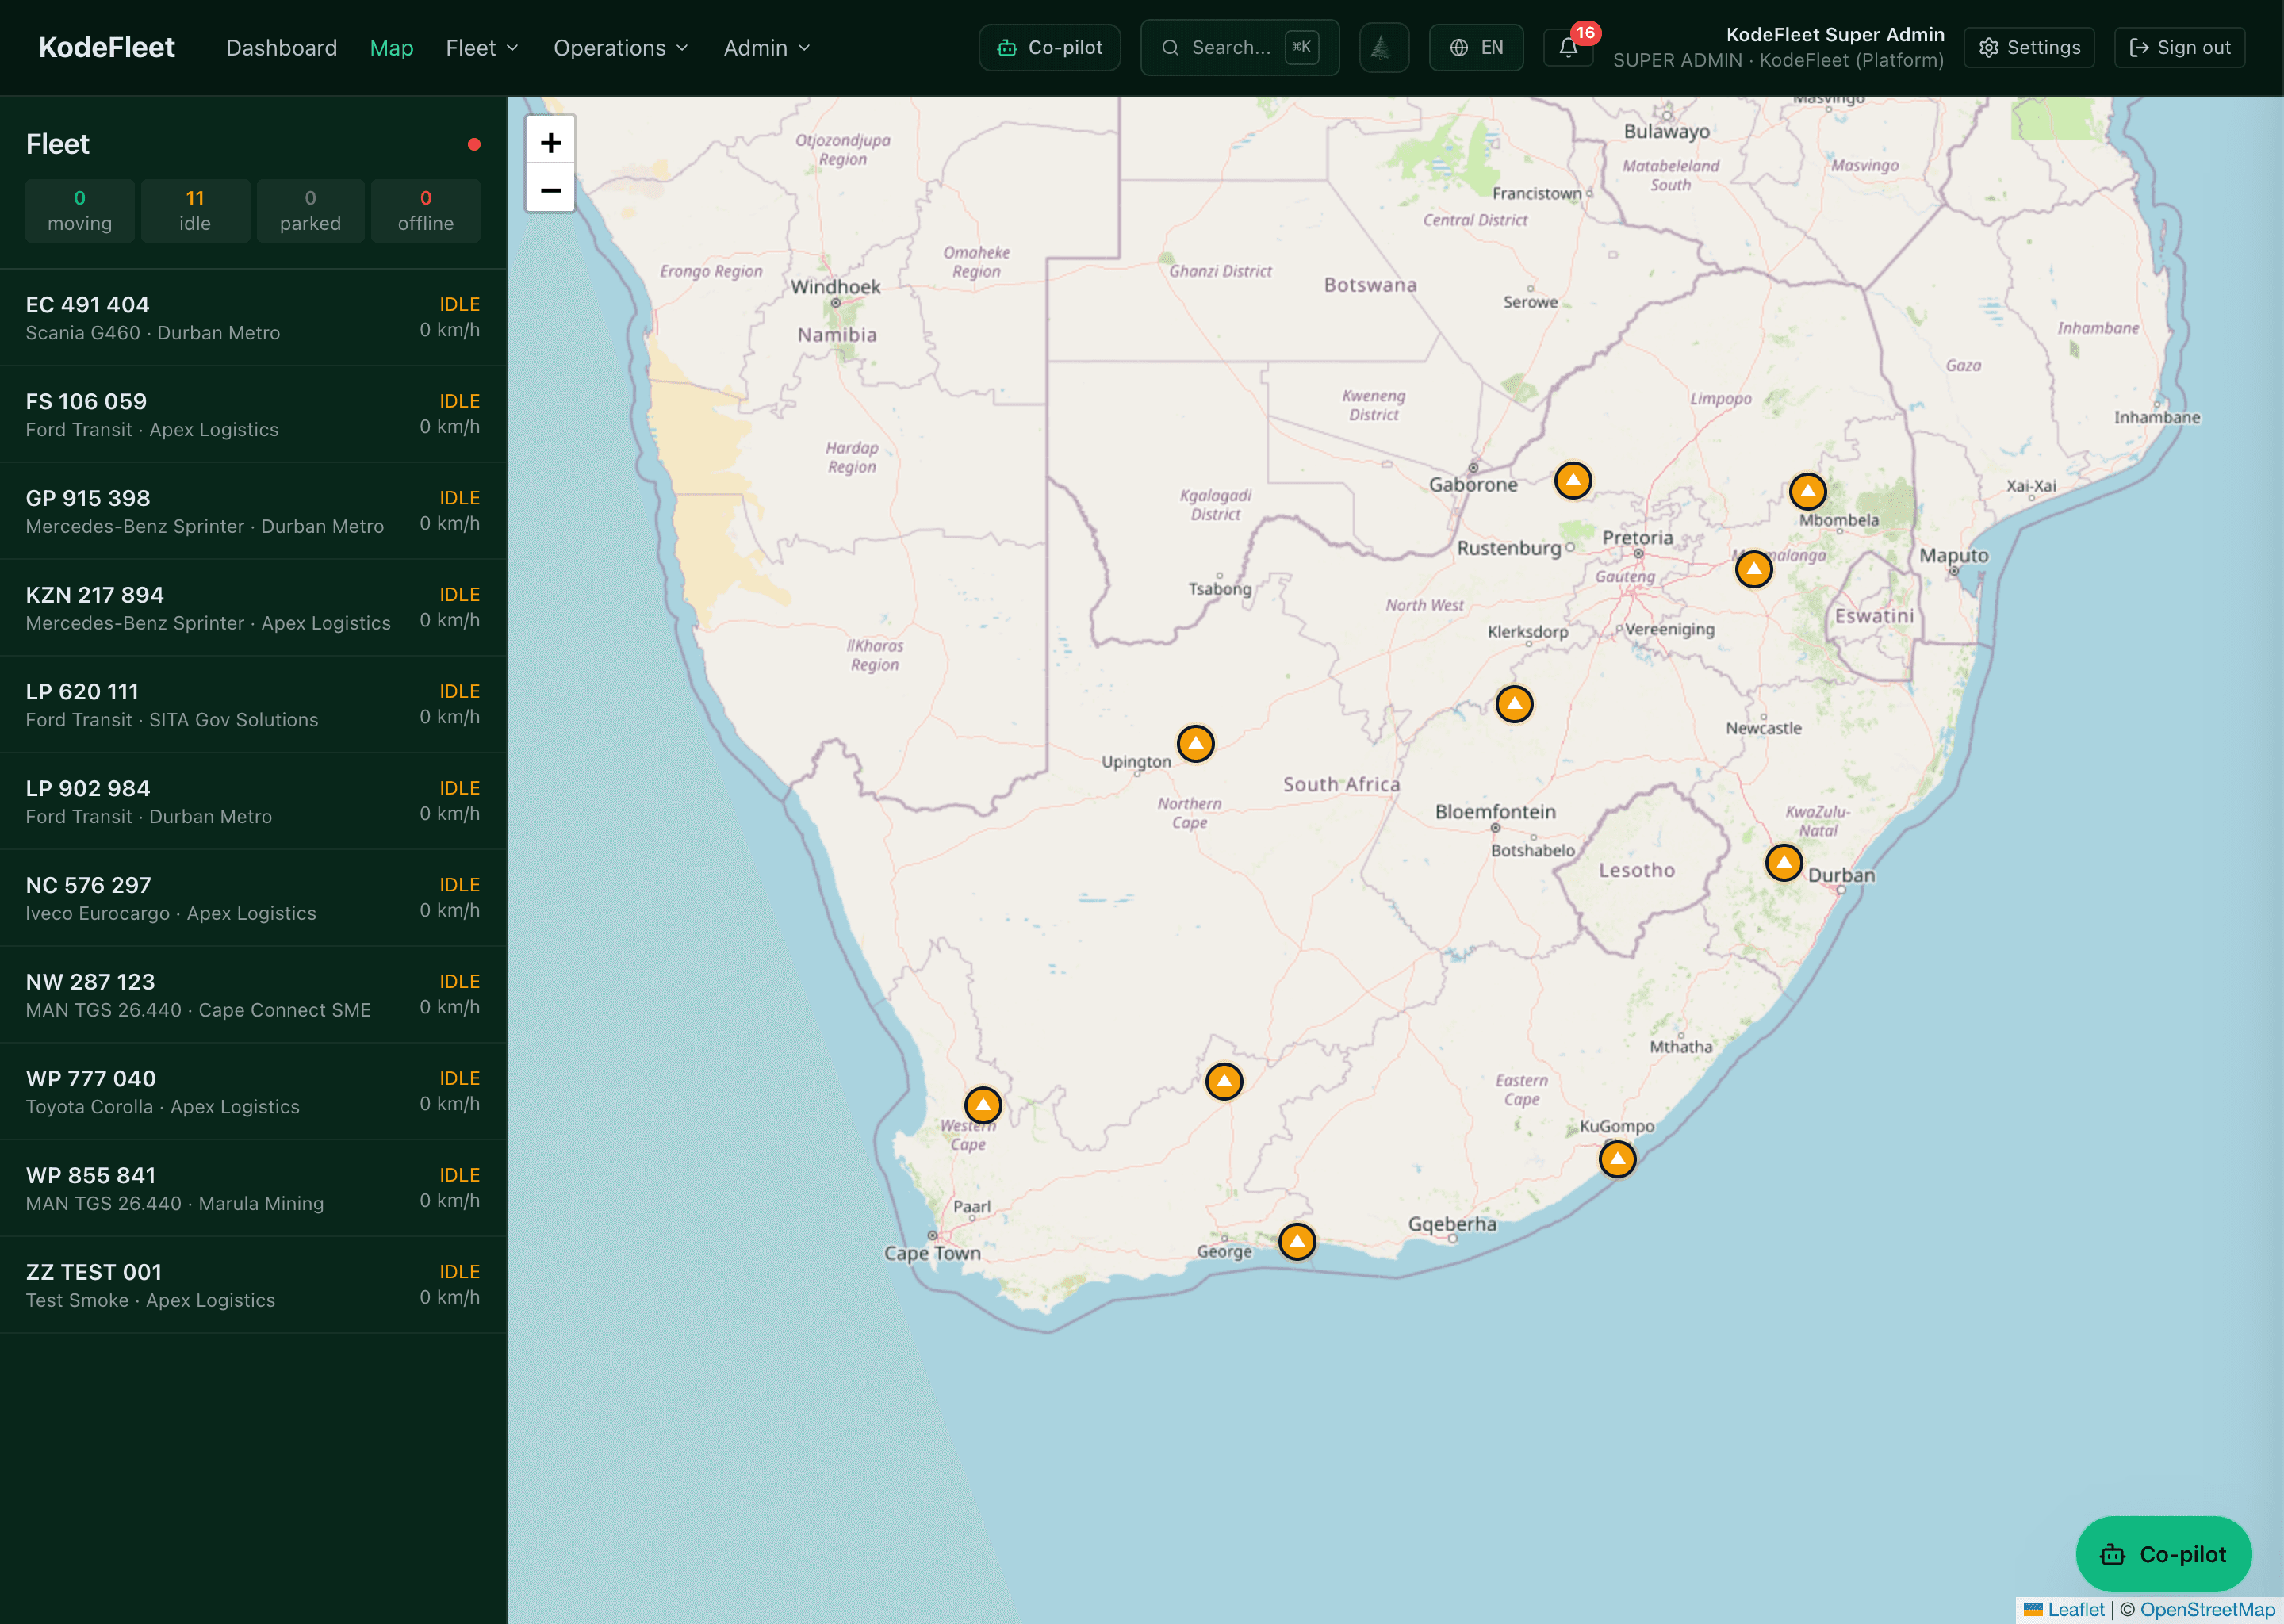
Task: Sign out of KodeFleet
Action: 2179,48
